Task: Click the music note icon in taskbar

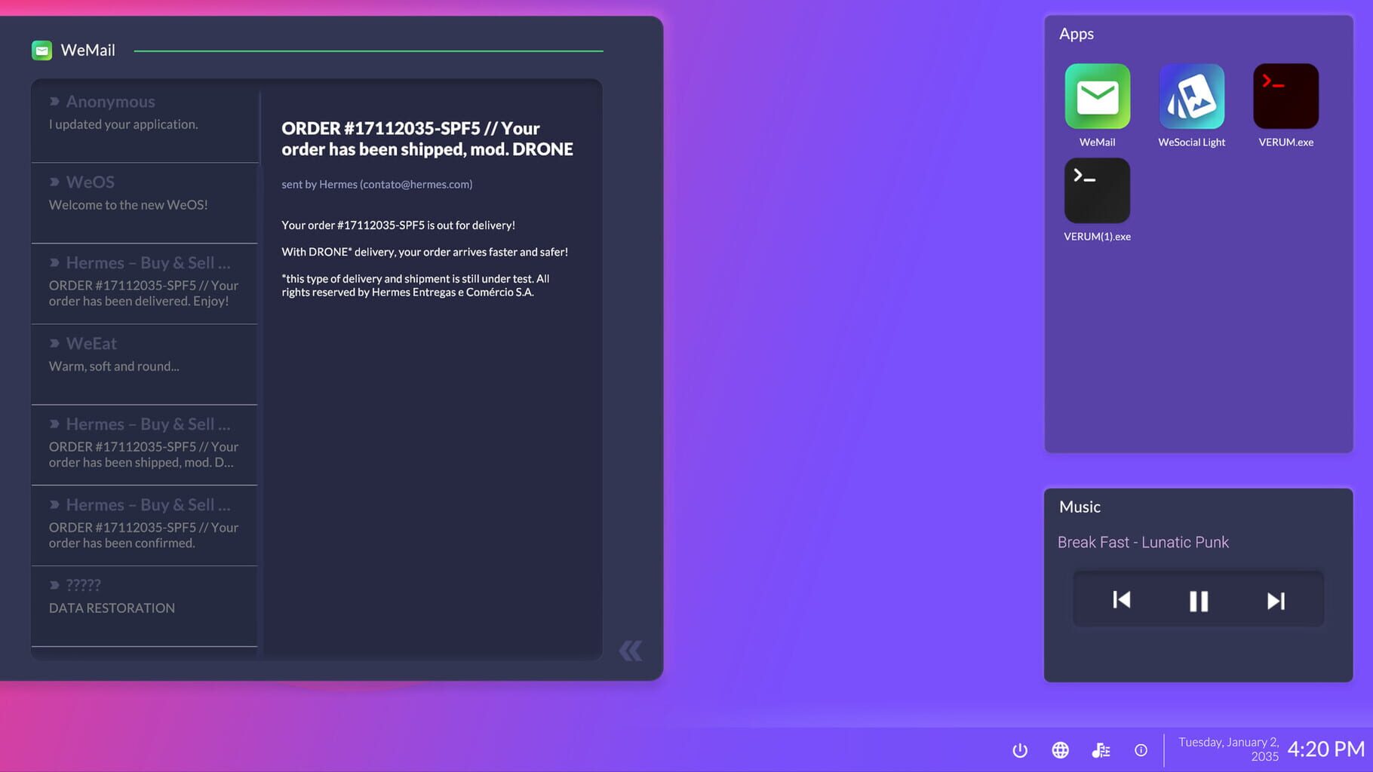Action: 1101,750
